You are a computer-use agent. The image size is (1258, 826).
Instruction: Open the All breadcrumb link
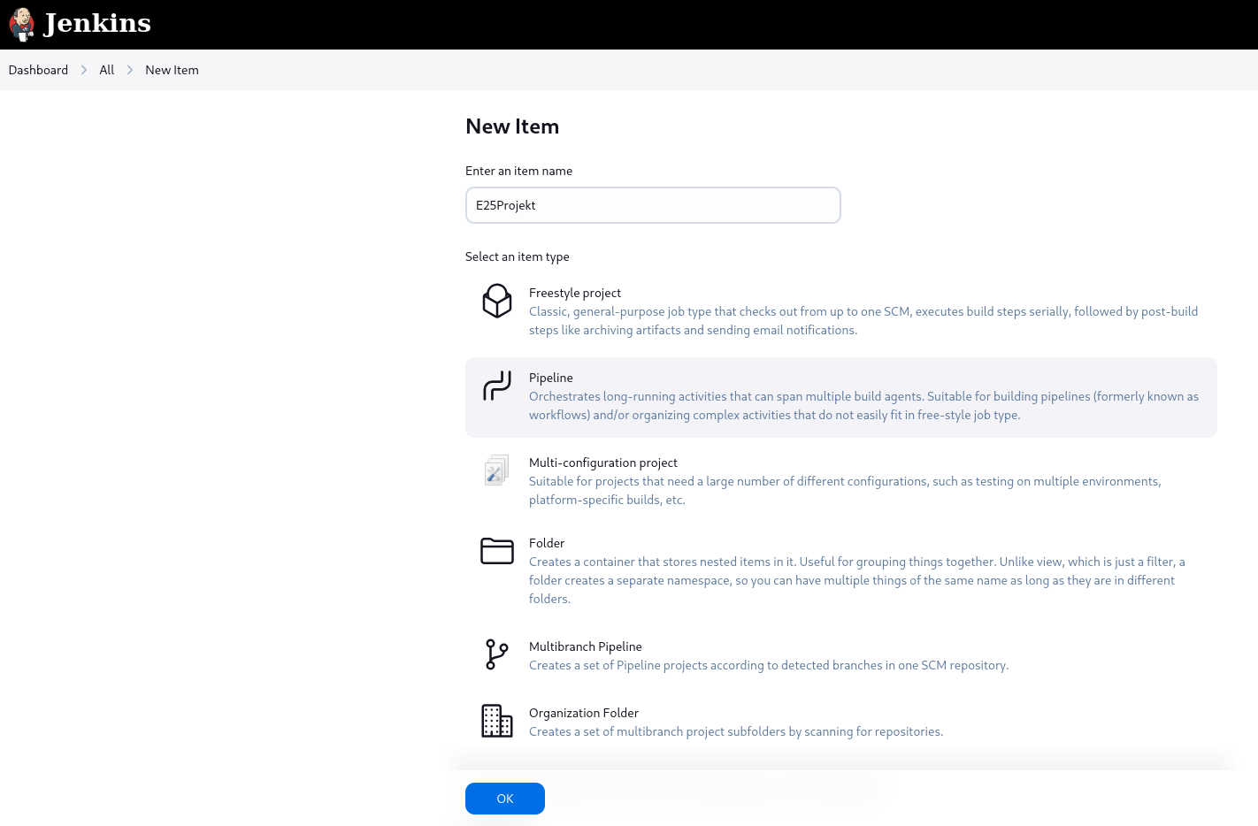click(x=107, y=70)
